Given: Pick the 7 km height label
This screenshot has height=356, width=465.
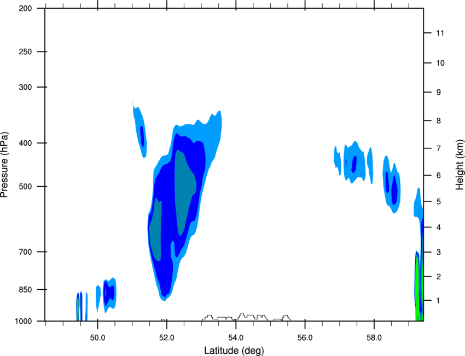Looking at the screenshot, I should click(x=439, y=148).
